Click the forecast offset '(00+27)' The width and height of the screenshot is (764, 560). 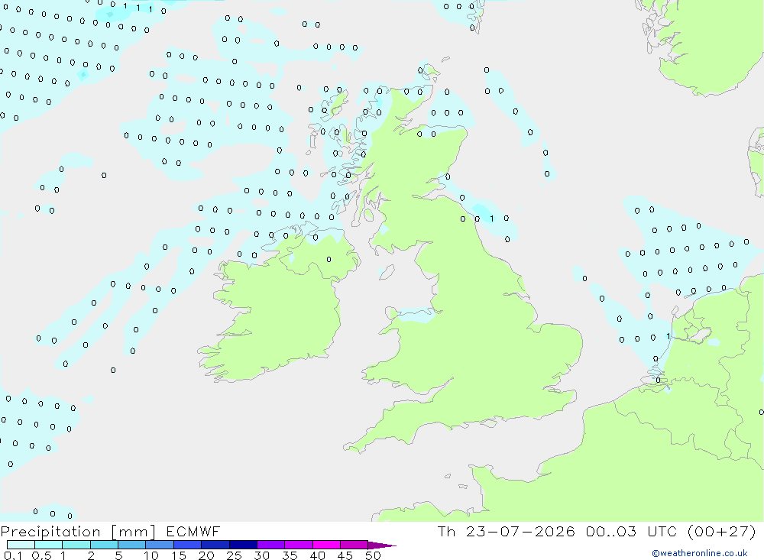click(722, 532)
